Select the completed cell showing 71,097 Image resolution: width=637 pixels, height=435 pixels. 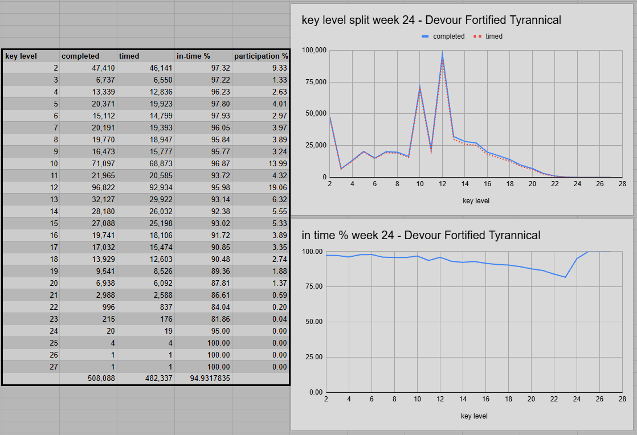tap(88, 163)
